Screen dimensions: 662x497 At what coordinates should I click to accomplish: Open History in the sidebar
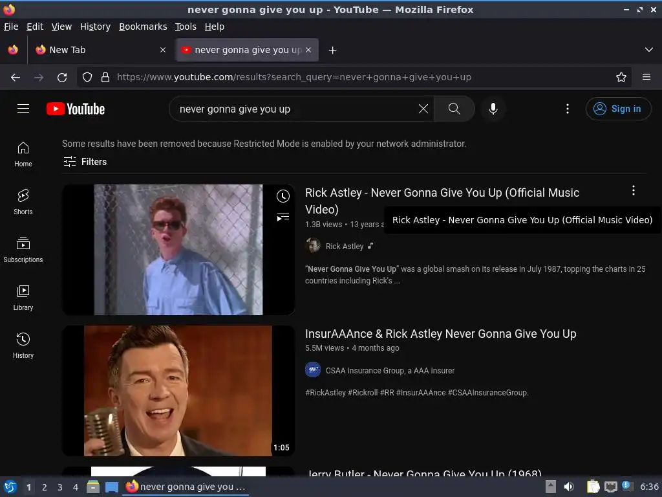23,346
